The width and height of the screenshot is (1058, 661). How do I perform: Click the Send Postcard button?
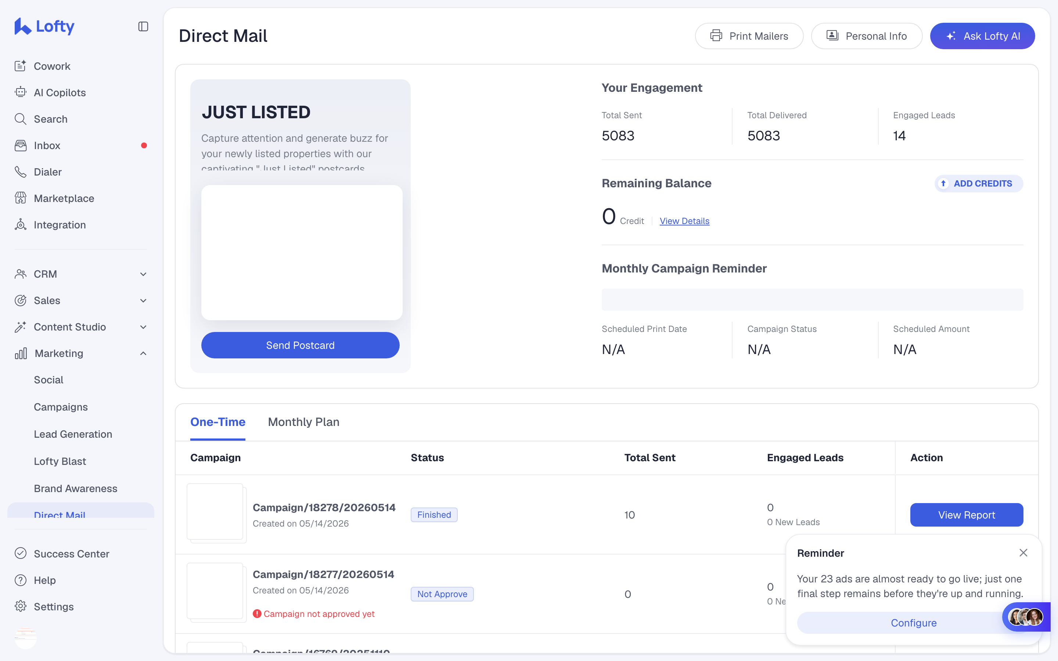pos(301,345)
